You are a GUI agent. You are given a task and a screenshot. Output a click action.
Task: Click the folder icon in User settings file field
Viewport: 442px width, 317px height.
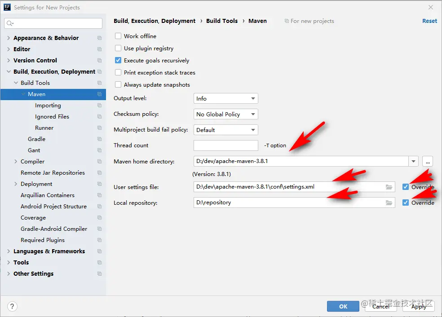tap(389, 187)
